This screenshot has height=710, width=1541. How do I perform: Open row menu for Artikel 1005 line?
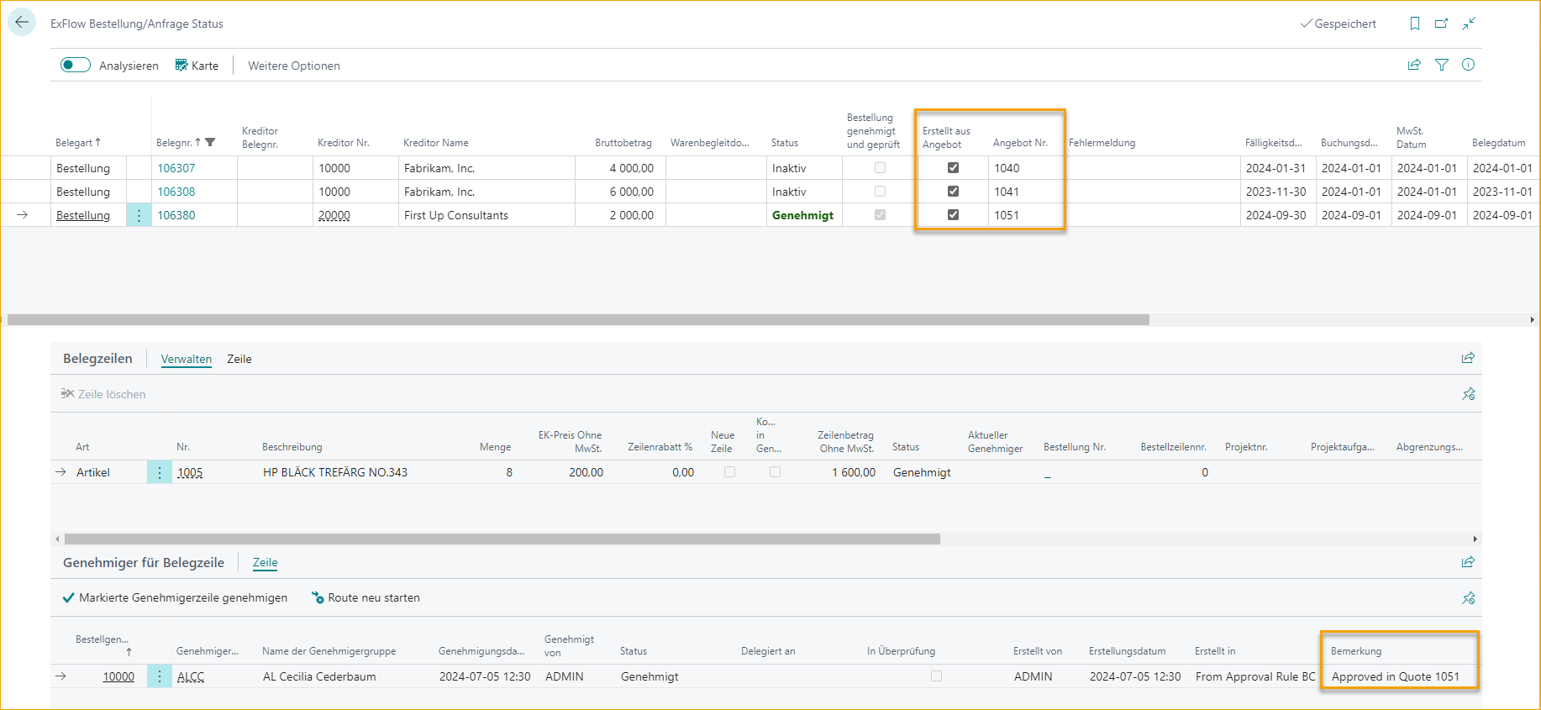pos(159,472)
